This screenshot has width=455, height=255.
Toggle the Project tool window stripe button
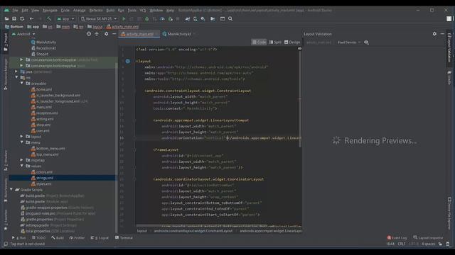[x=6, y=42]
